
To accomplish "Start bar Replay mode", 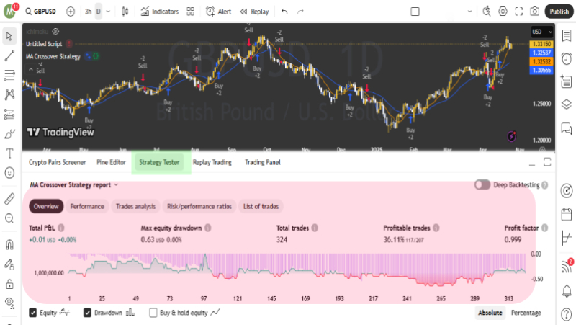I will click(255, 12).
